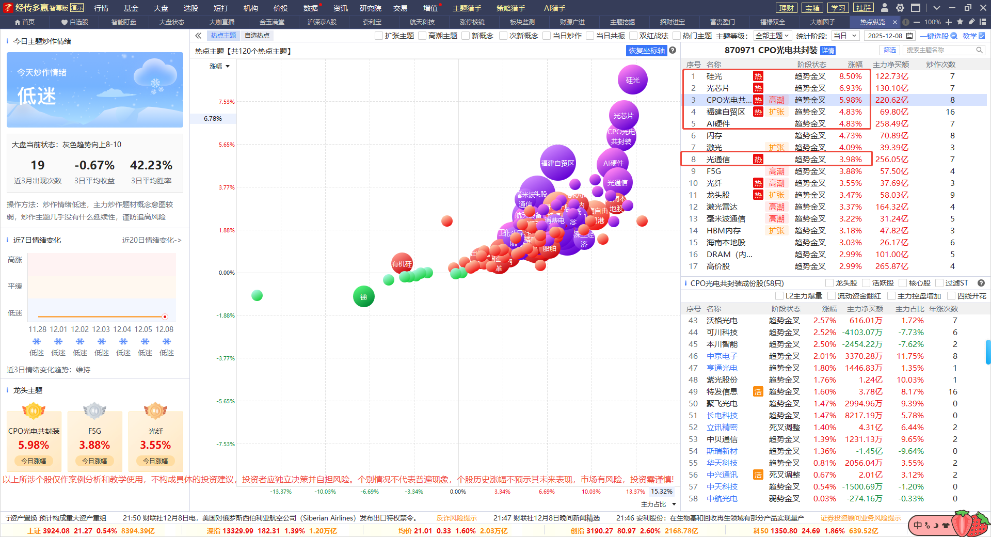Check the 新概念 filter checkbox
Image resolution: width=991 pixels, height=537 pixels.
tap(466, 36)
